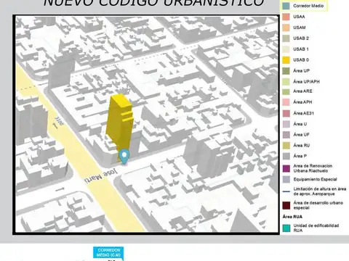The height and width of the screenshot is (261, 349).
Task: Click the USAM orange legend swatch
Action: 286,28
